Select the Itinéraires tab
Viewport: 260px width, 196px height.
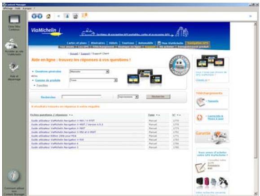(x=98, y=43)
